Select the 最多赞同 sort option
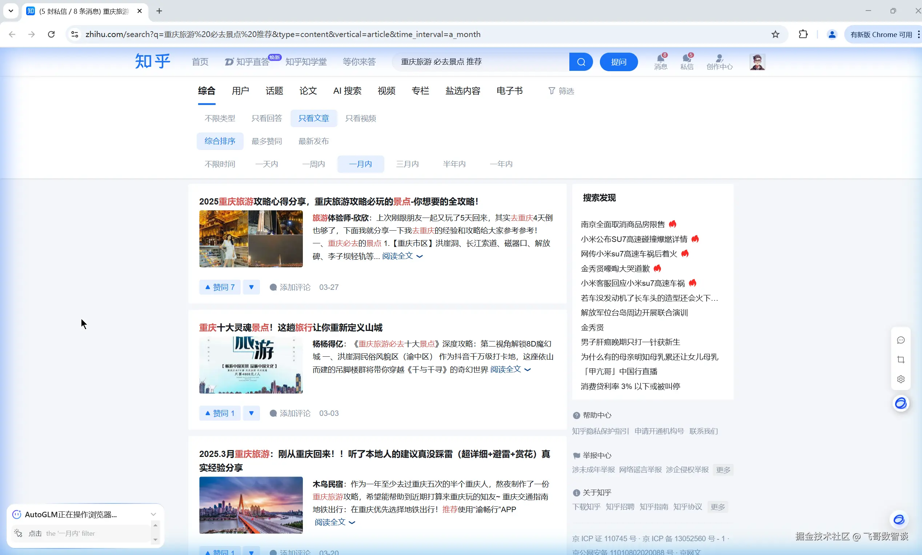 266,141
